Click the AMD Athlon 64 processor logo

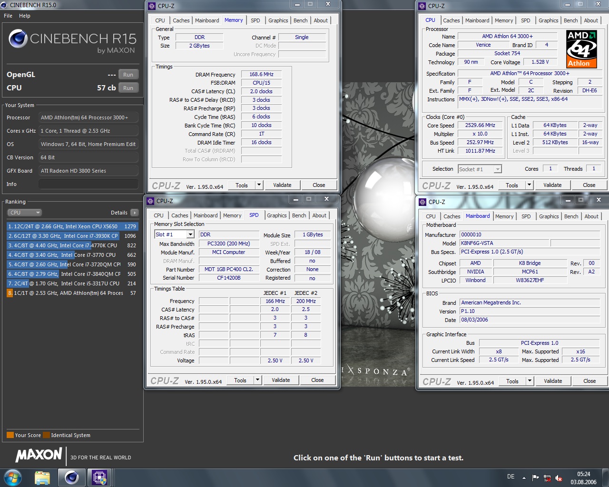click(581, 49)
